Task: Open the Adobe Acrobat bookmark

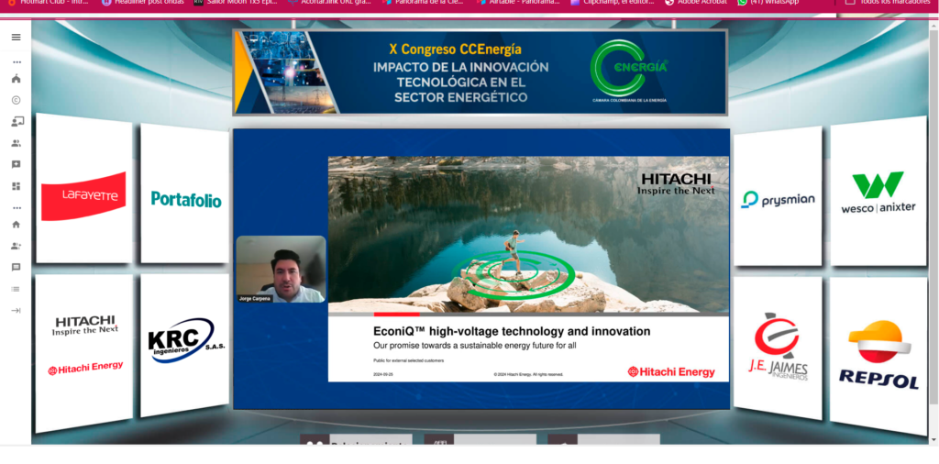Action: click(x=696, y=2)
